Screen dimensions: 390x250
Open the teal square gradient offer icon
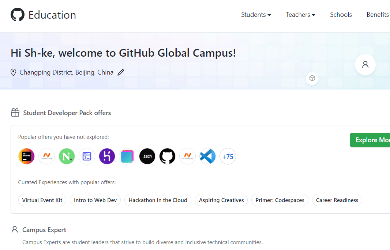point(127,156)
